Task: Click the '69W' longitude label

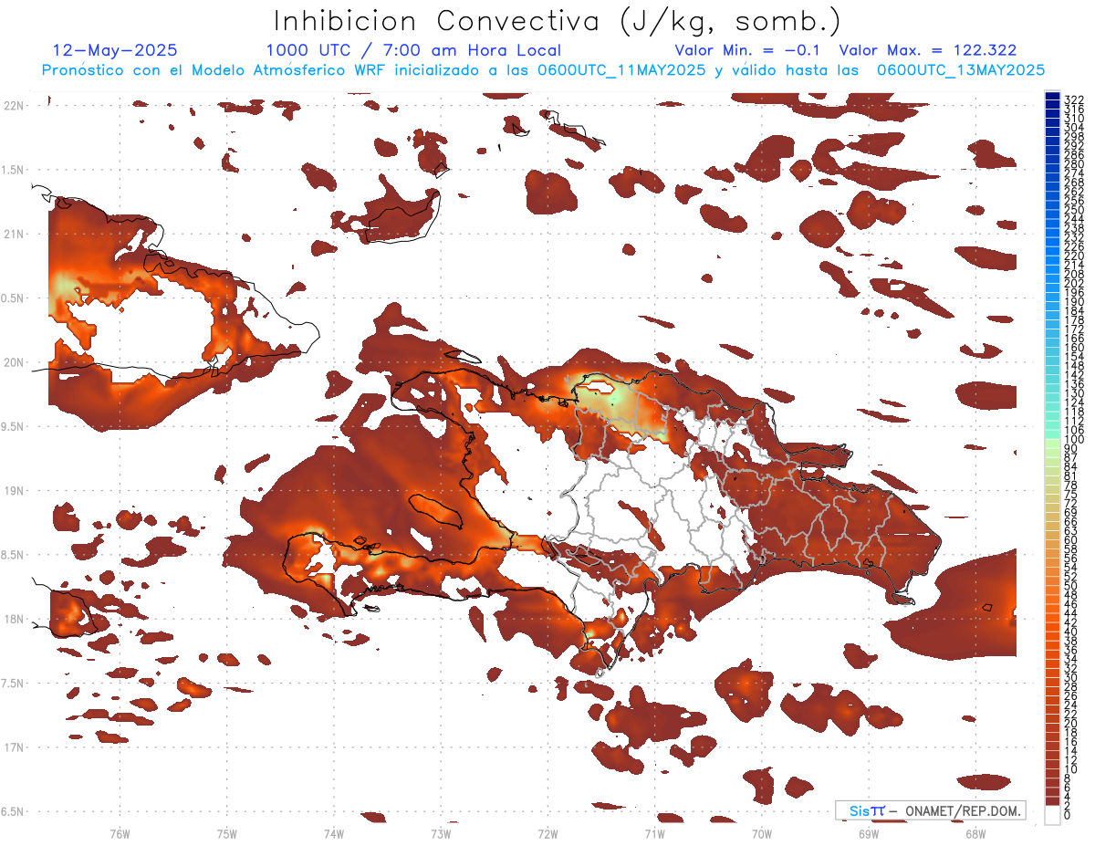Action: point(869,833)
